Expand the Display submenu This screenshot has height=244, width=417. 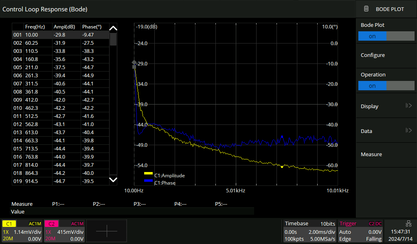coord(386,106)
